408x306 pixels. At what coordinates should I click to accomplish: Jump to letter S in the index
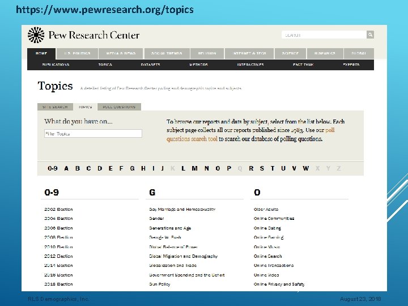pyautogui.click(x=262, y=168)
